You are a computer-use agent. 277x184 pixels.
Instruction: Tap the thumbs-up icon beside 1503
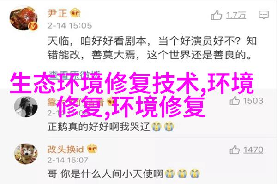point(235,101)
